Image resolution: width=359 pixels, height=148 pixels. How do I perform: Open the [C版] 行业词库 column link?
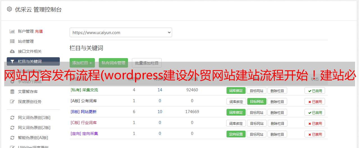(84, 123)
